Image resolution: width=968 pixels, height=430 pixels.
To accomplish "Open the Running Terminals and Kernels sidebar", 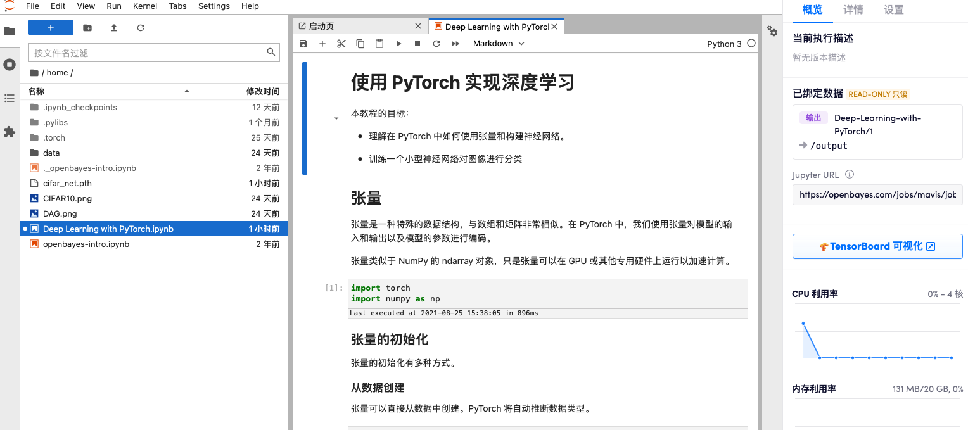I will (x=10, y=65).
